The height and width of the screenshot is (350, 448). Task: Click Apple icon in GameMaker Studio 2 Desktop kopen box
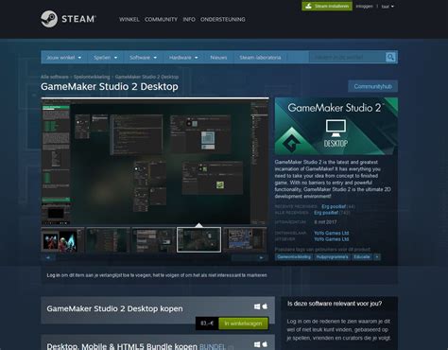265,306
